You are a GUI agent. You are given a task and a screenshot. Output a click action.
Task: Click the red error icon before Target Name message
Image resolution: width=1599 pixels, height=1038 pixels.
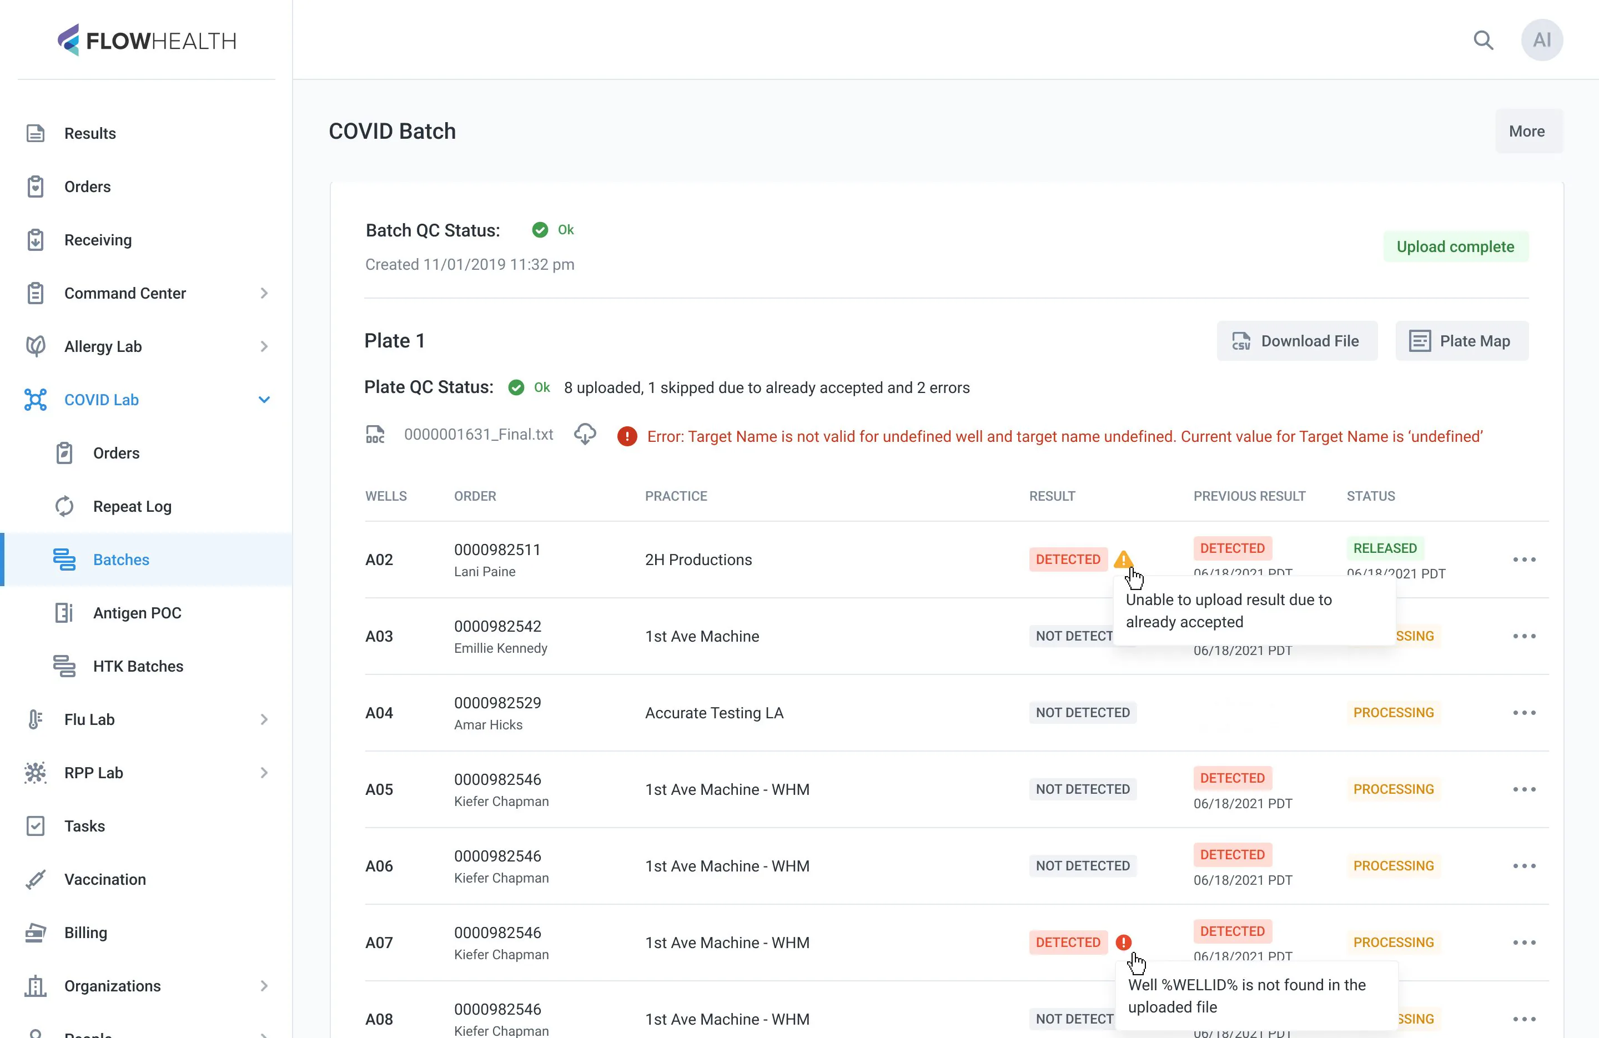pos(627,436)
